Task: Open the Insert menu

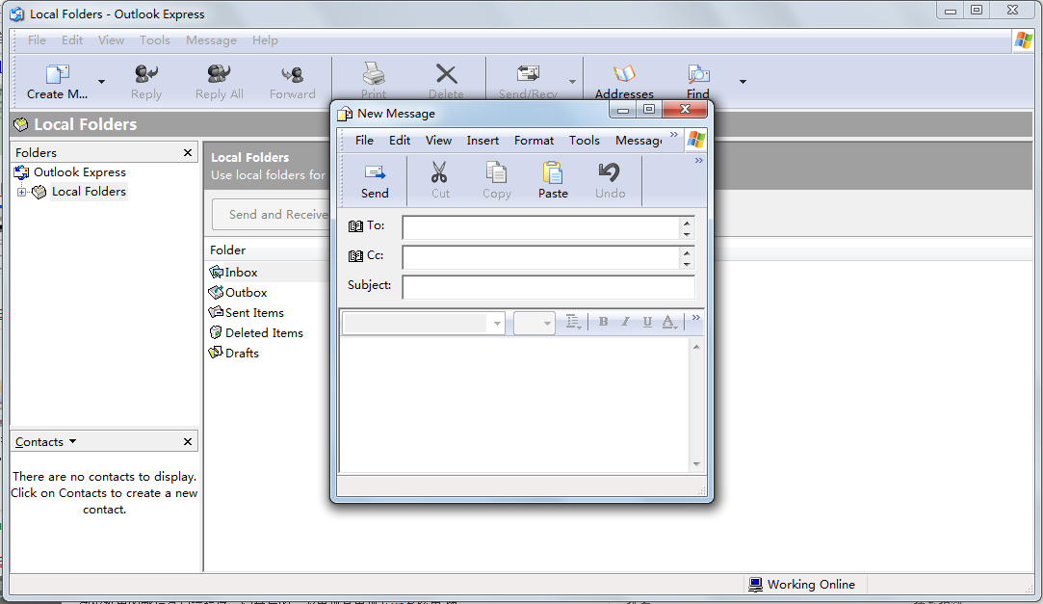Action: pyautogui.click(x=482, y=141)
